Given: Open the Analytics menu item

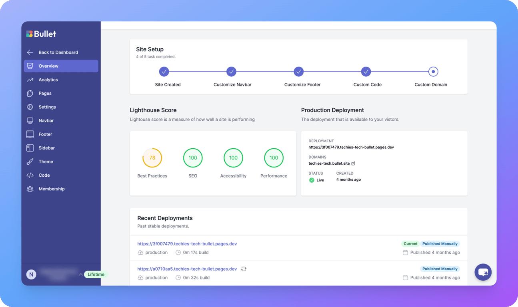Looking at the screenshot, I should click(61, 80).
